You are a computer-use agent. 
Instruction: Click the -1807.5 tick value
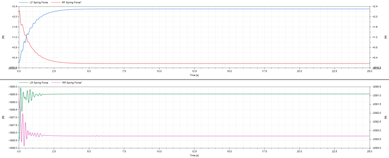tap(13, 125)
